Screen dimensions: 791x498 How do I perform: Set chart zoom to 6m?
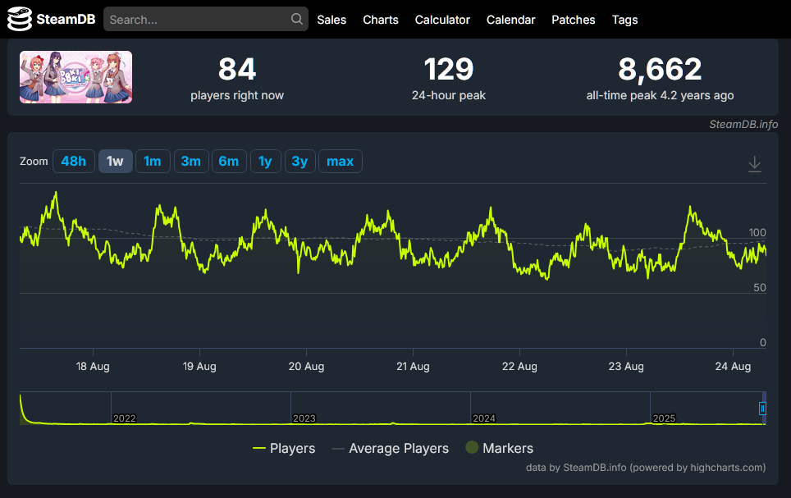(x=229, y=162)
